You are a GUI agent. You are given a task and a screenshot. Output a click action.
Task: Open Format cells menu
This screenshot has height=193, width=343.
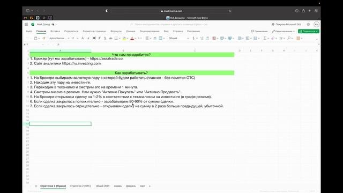pos(256,38)
